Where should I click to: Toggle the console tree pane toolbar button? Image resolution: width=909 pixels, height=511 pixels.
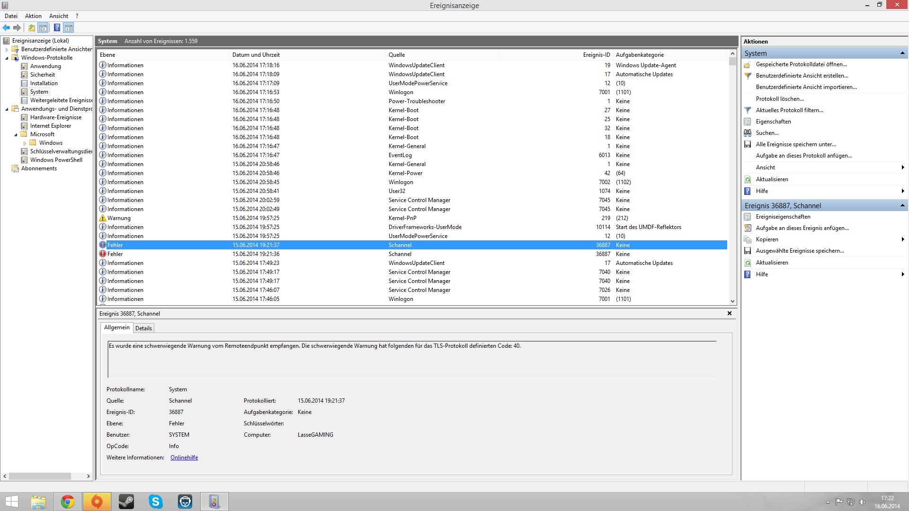coord(43,27)
